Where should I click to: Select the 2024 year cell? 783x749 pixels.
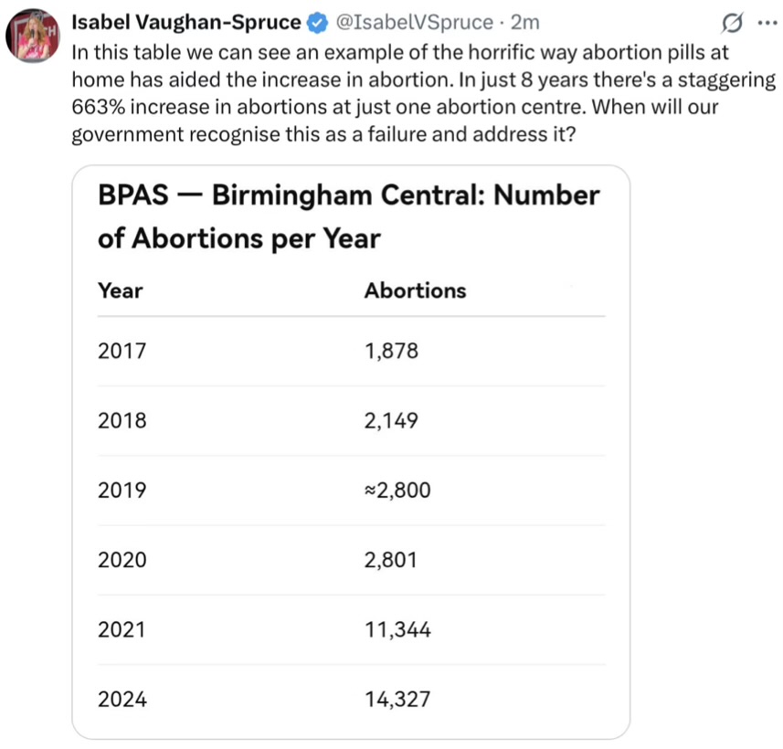pos(122,700)
